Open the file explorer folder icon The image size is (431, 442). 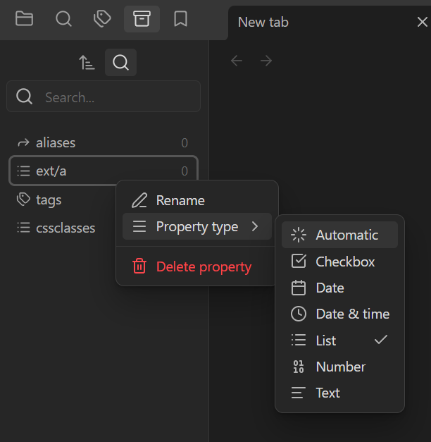[x=25, y=19]
